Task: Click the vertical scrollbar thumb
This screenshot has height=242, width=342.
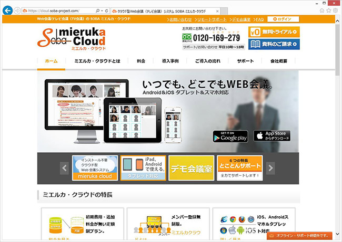Action: click(x=337, y=50)
